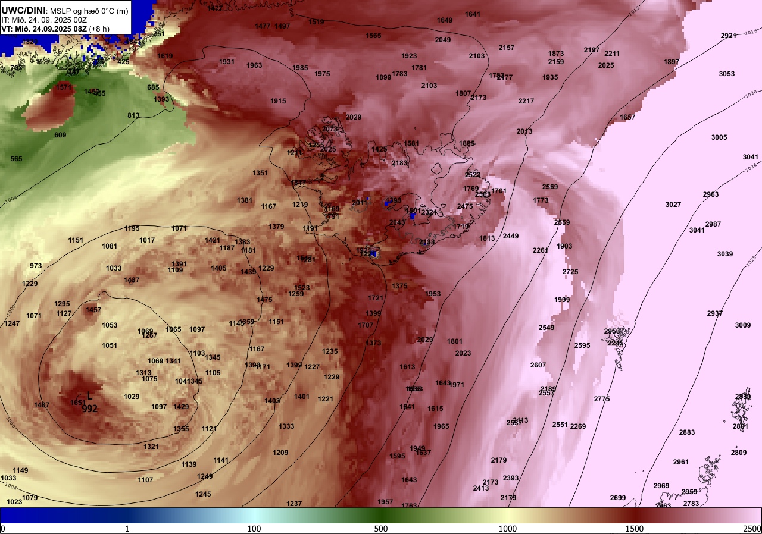The image size is (762, 534).
Task: Click the map value '3005'
Action: (x=719, y=137)
